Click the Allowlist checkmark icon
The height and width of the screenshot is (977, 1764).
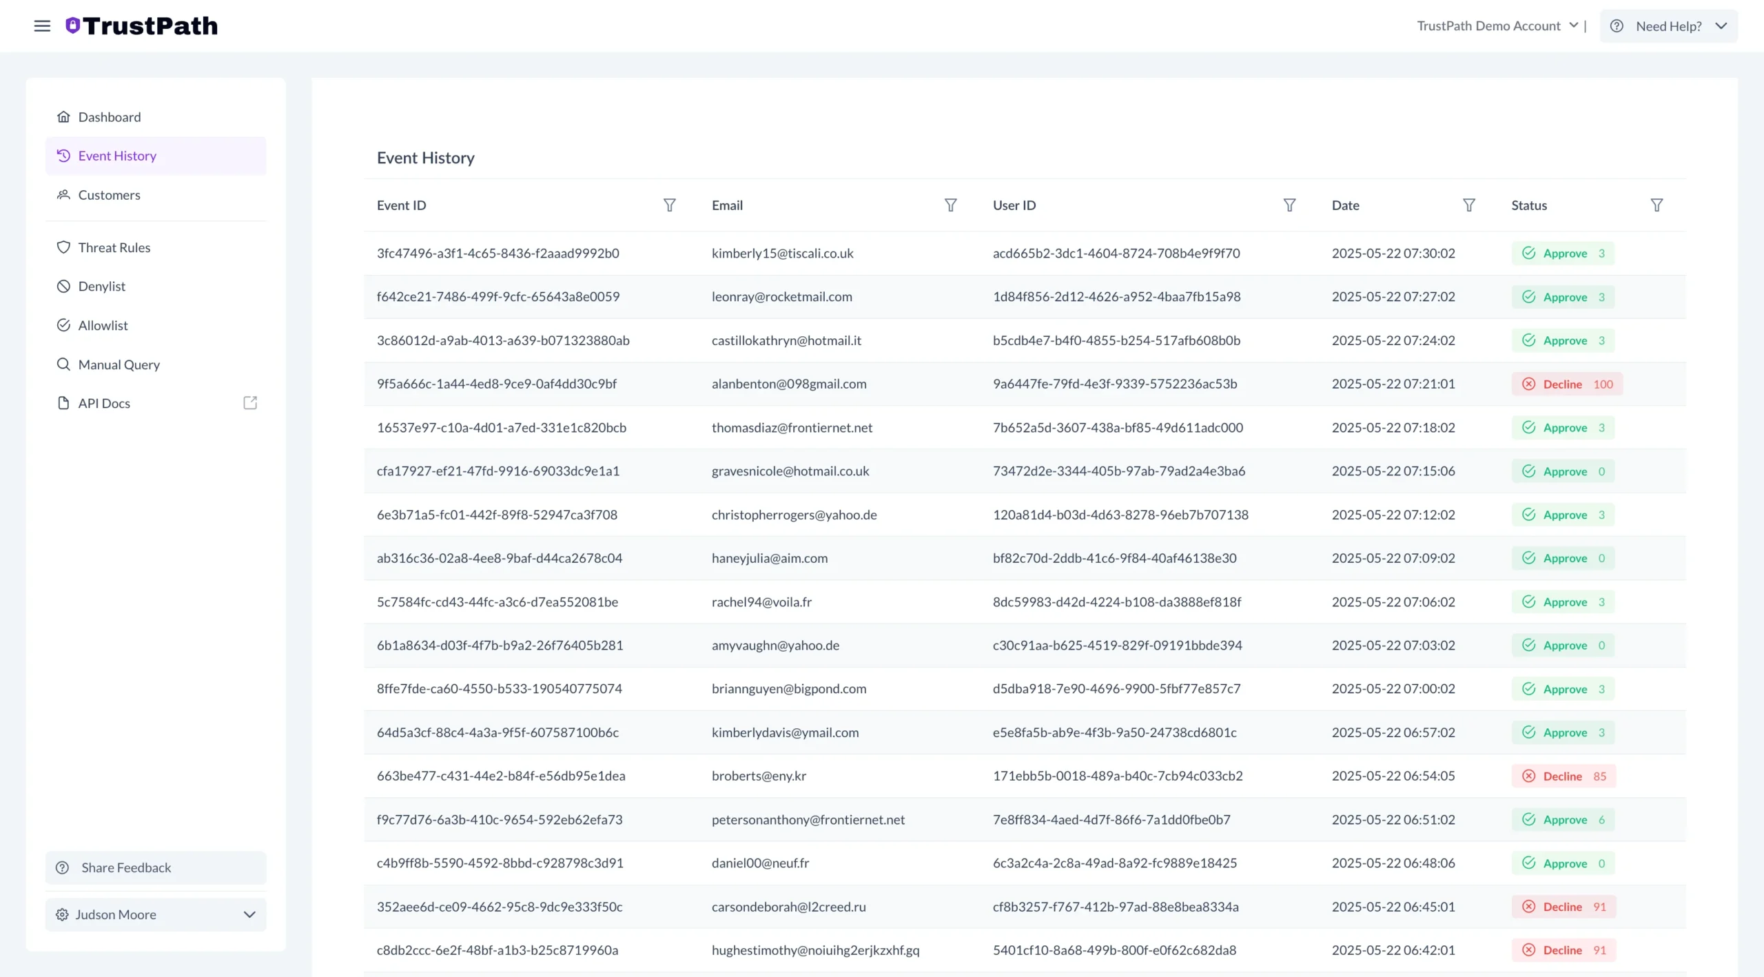pos(63,325)
